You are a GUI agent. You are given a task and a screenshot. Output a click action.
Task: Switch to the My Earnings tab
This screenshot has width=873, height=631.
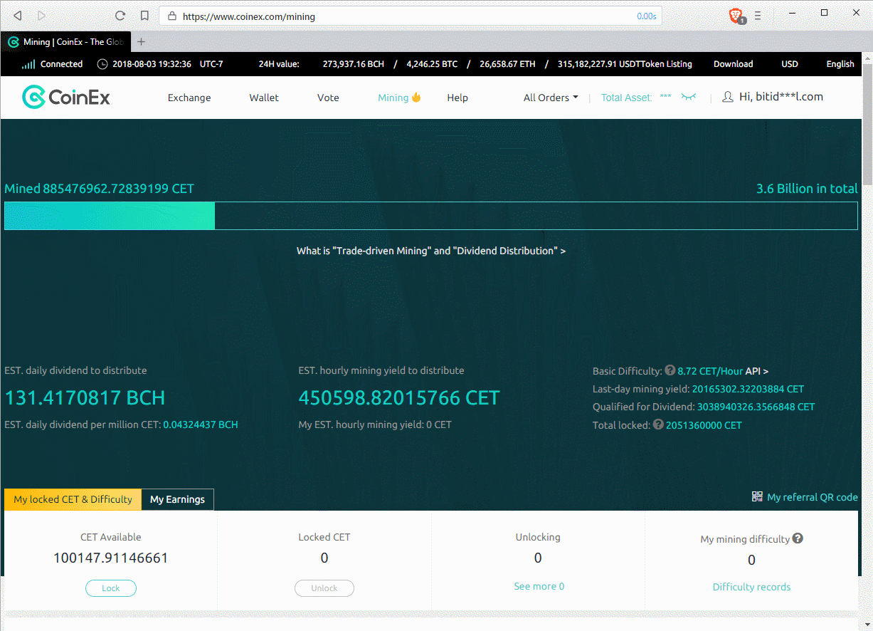pos(177,499)
